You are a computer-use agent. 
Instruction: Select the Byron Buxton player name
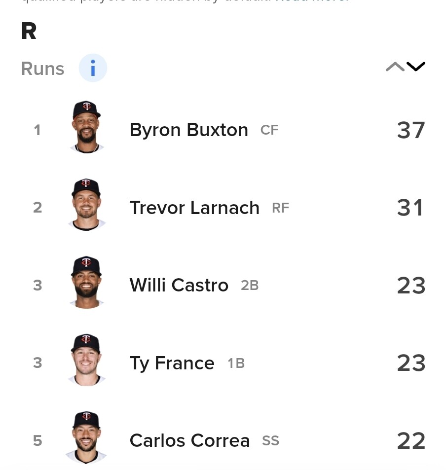point(188,130)
